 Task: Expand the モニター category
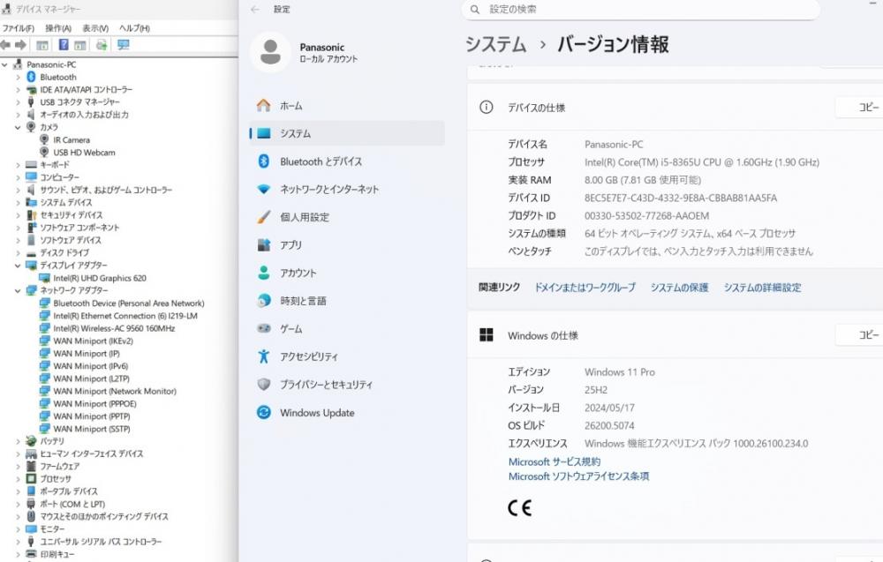(18, 528)
